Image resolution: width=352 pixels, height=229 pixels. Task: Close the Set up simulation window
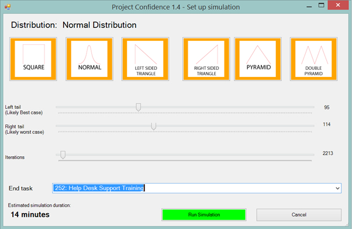tap(338, 5)
